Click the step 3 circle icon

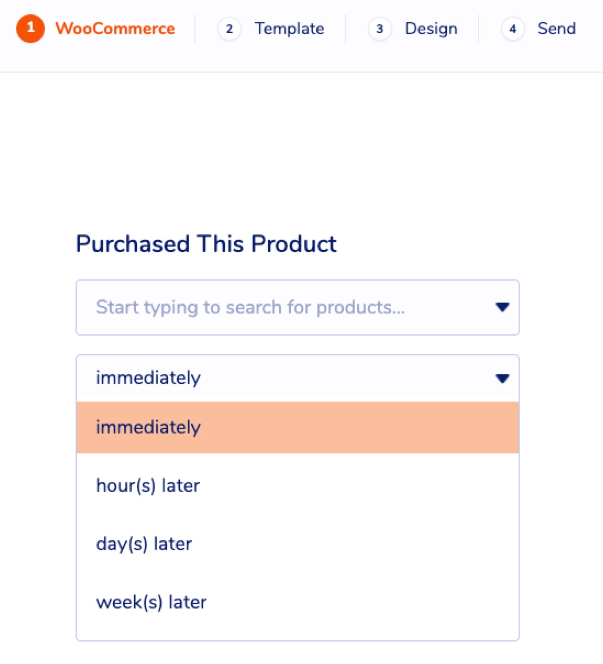coord(379,29)
